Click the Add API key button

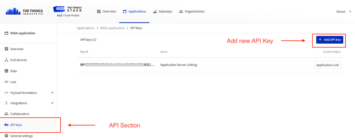(330, 40)
